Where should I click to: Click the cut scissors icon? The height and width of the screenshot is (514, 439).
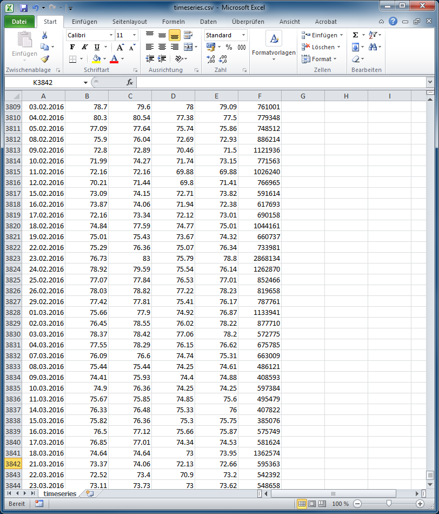(x=45, y=35)
